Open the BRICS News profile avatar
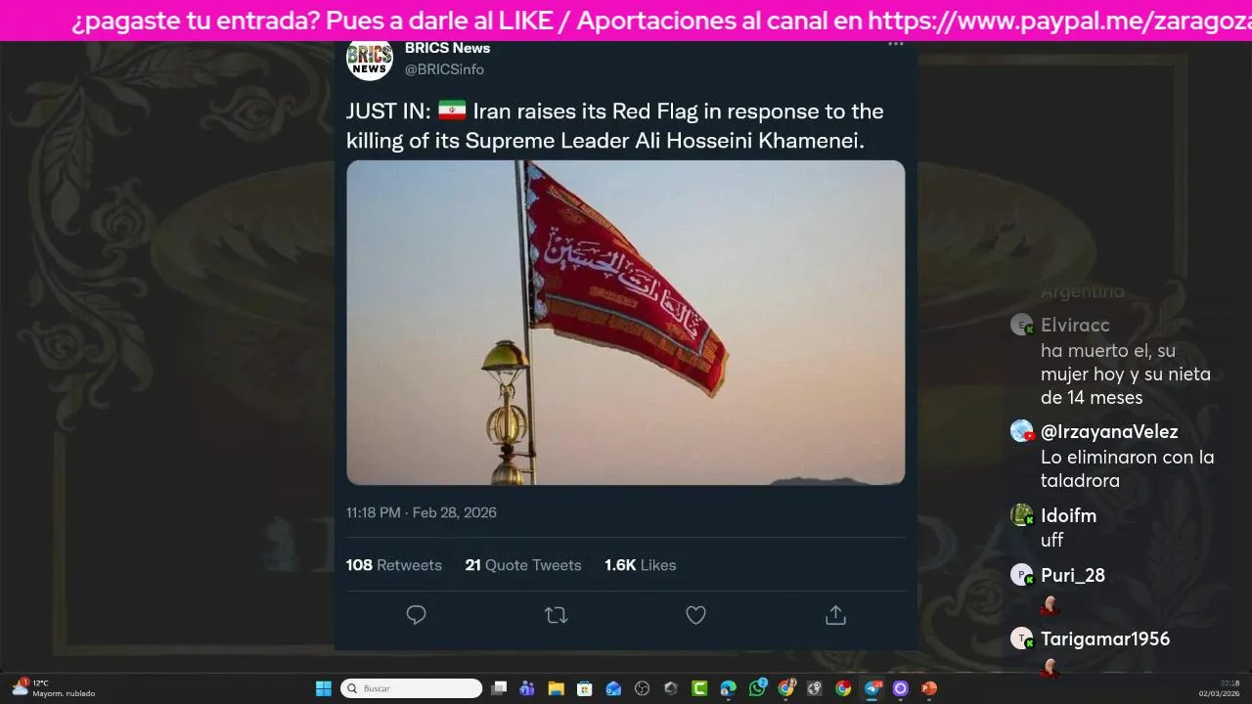The height and width of the screenshot is (704, 1252). click(x=370, y=59)
